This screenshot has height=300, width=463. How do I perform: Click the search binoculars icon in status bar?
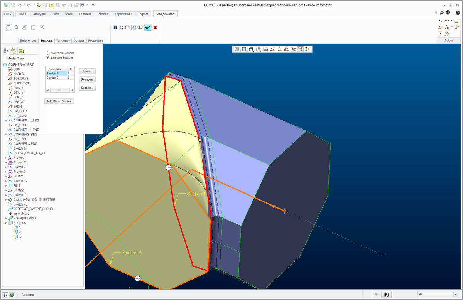point(386,295)
